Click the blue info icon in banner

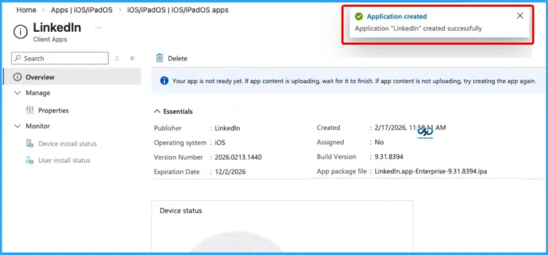tap(164, 81)
